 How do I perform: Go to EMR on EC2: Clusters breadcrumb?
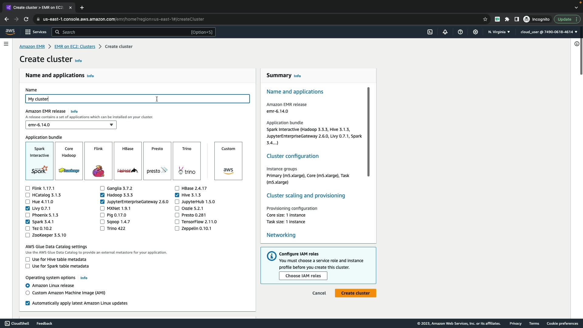click(75, 46)
